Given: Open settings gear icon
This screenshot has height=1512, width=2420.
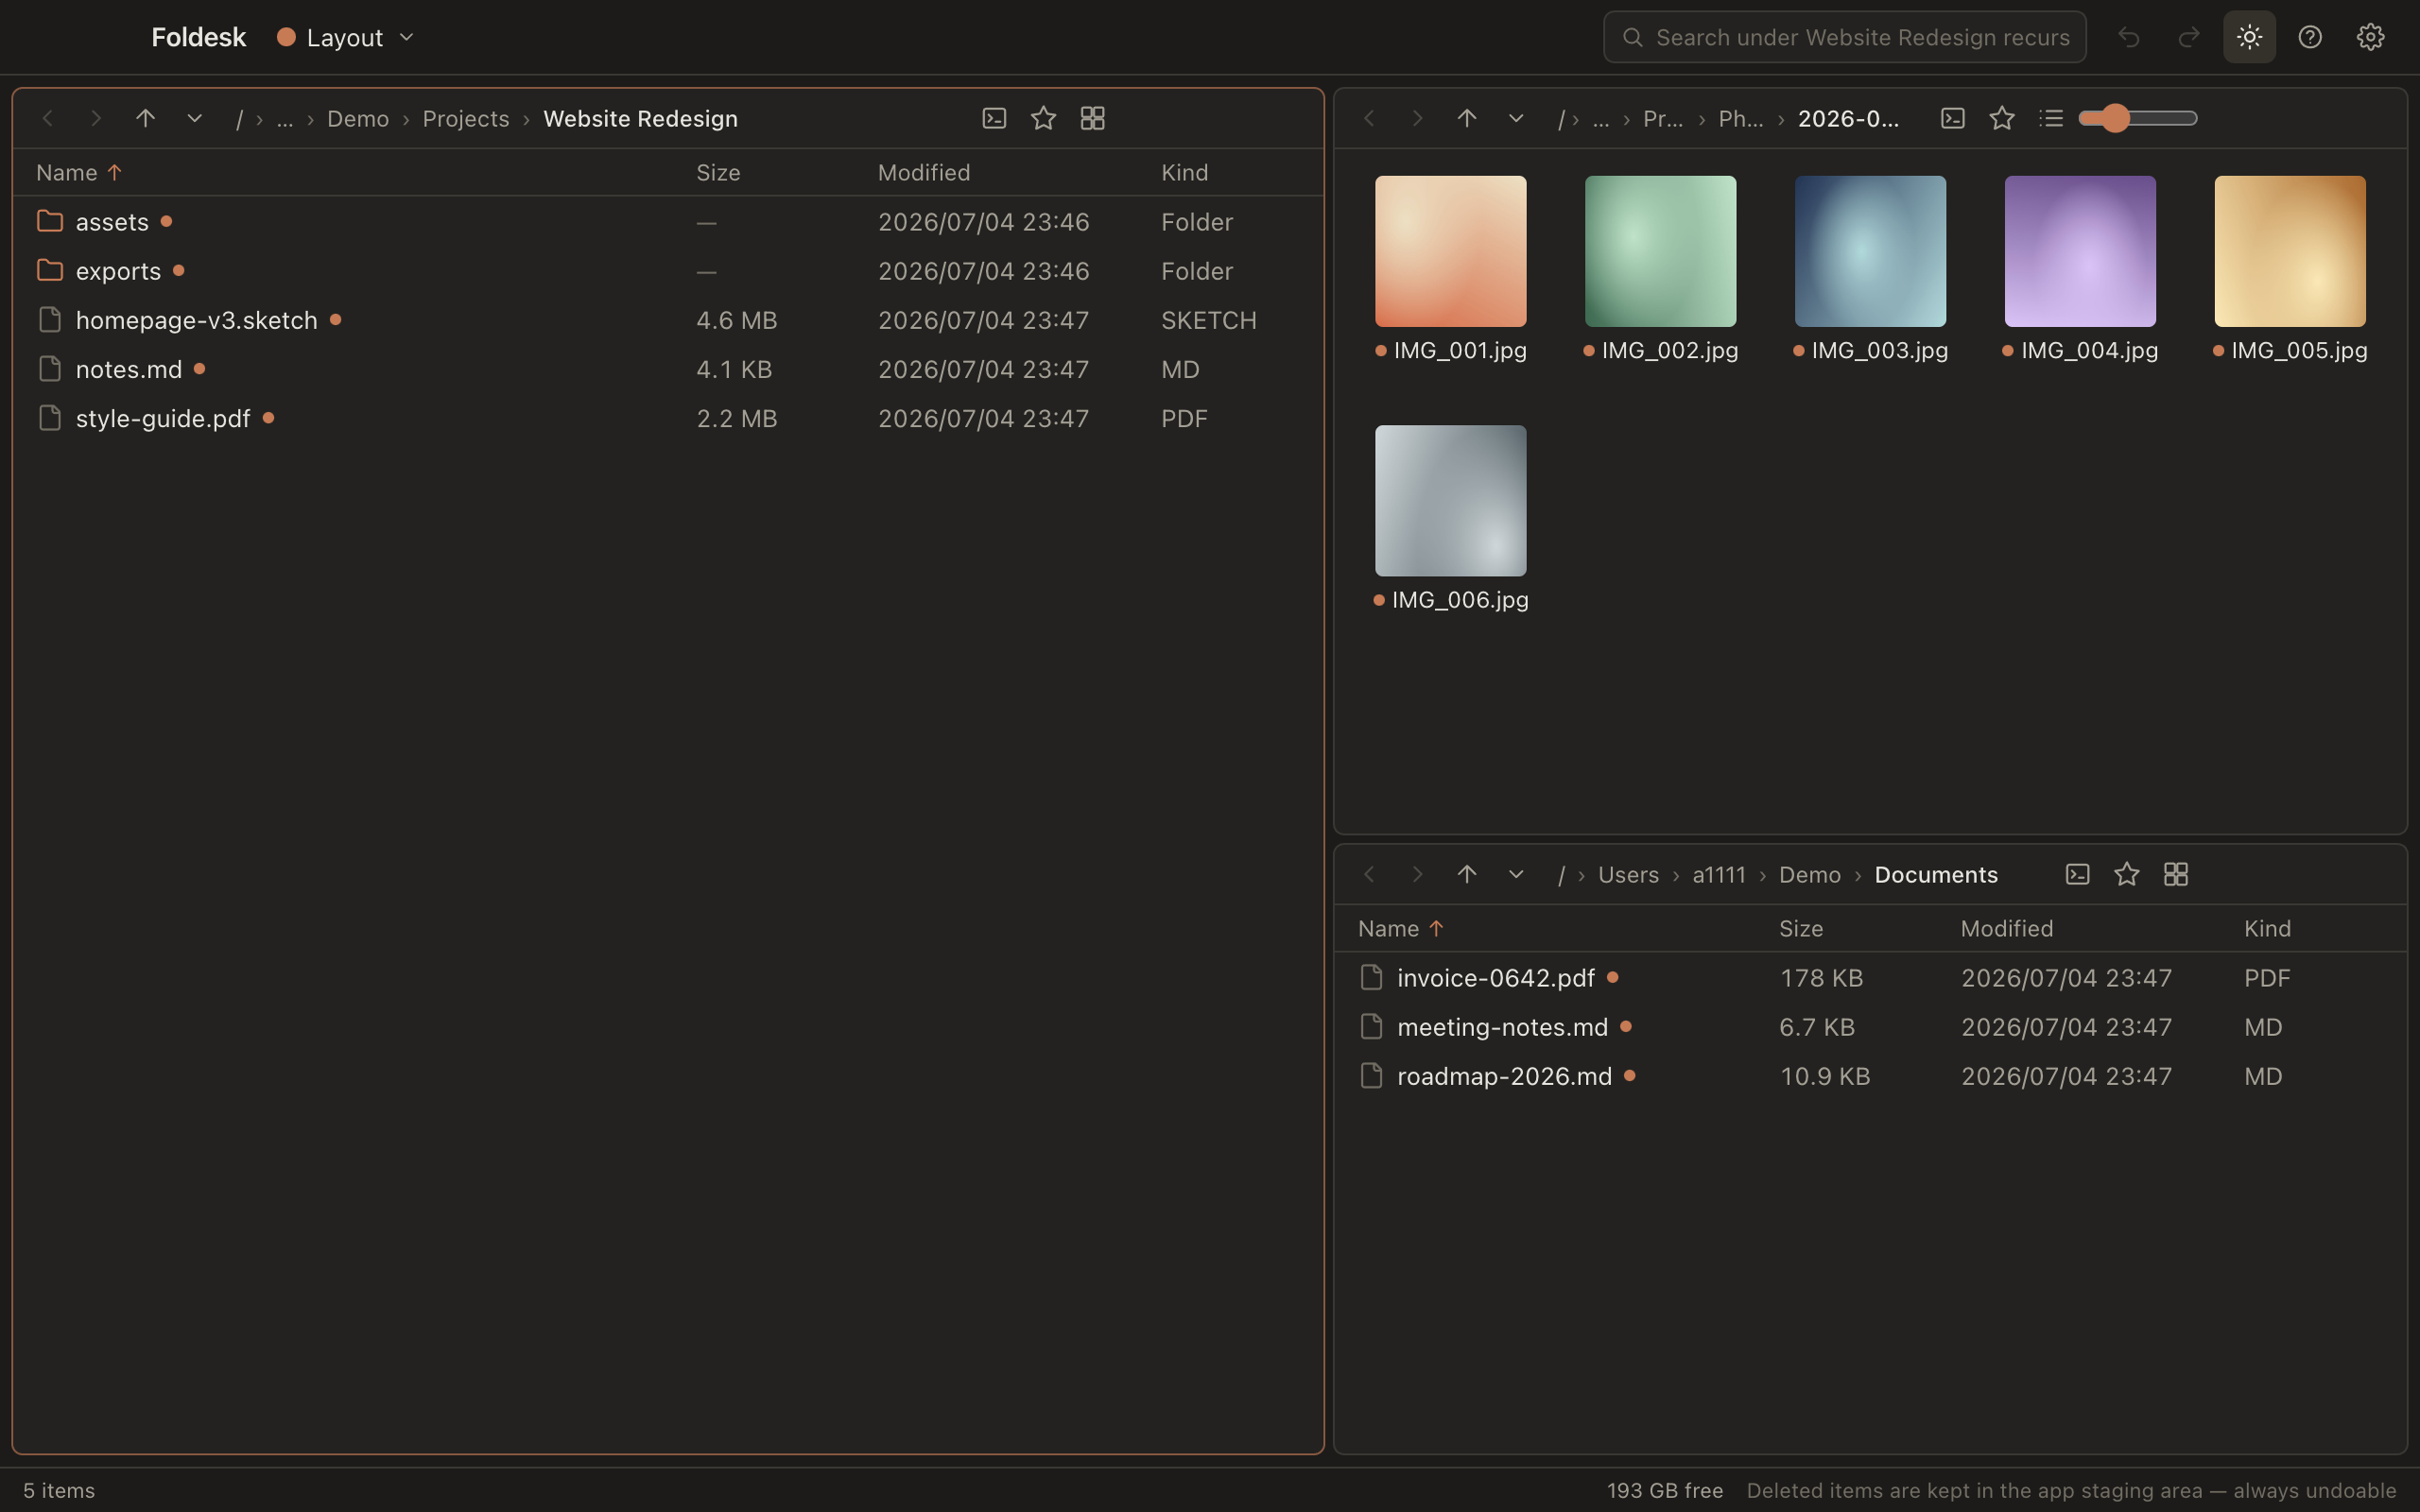Looking at the screenshot, I should pyautogui.click(x=2370, y=37).
